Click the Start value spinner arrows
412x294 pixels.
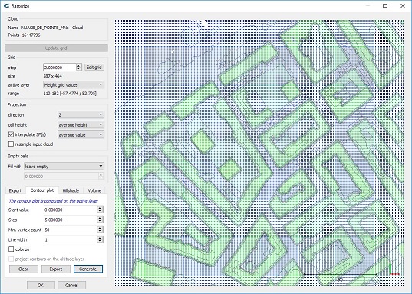(100, 210)
